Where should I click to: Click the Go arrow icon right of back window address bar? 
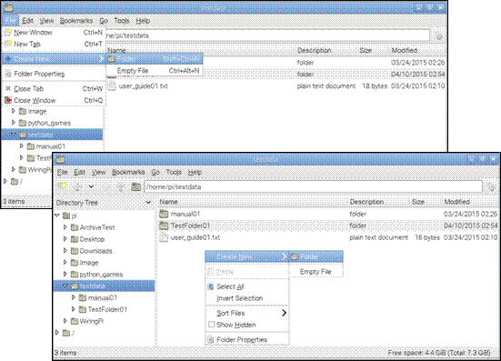439,35
